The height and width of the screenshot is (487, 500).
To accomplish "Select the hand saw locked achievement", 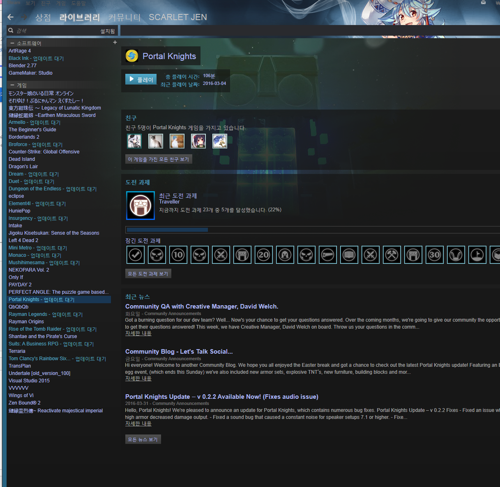I will pyautogui.click(x=328, y=255).
